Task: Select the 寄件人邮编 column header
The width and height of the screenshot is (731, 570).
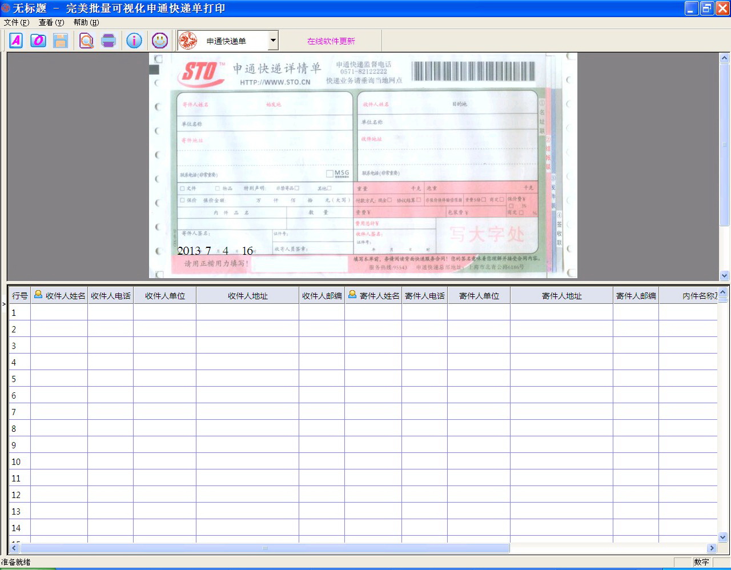Action: tap(636, 296)
